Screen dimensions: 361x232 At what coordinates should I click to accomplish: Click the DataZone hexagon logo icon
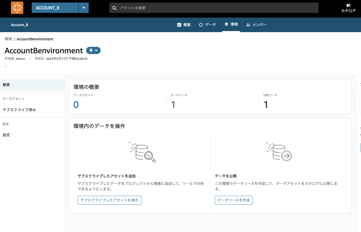coord(17,8)
